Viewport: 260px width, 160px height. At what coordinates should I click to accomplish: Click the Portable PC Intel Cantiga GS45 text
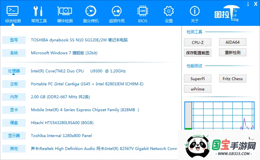(87, 84)
